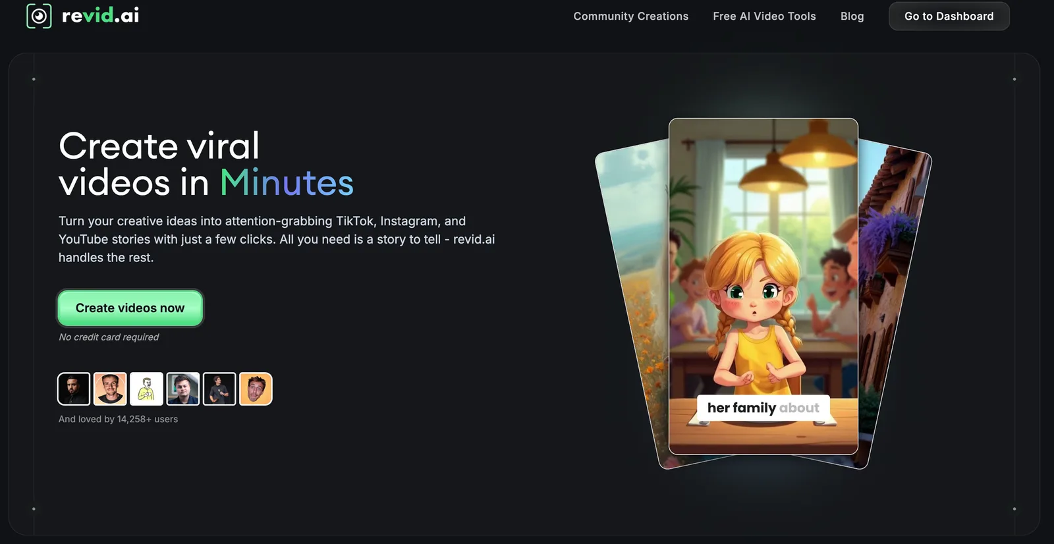The height and width of the screenshot is (544, 1054).
Task: Select the circular portrait avatar on peach background
Action: pos(110,389)
